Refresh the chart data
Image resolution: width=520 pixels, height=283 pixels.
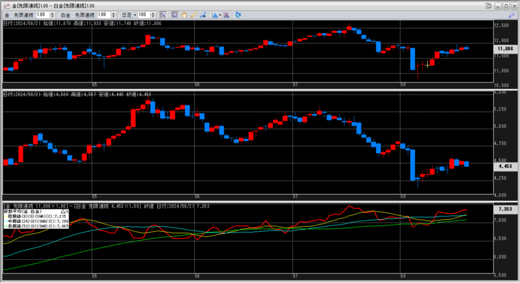238,15
